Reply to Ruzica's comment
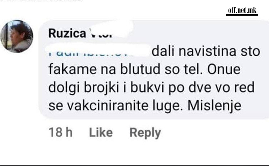 pos(145,133)
